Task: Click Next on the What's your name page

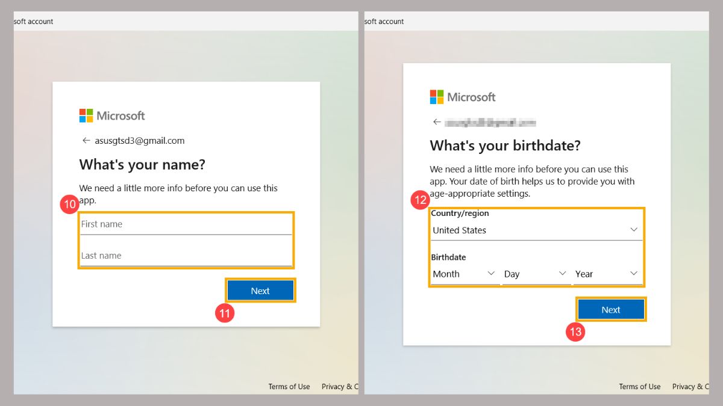Action: [x=260, y=290]
